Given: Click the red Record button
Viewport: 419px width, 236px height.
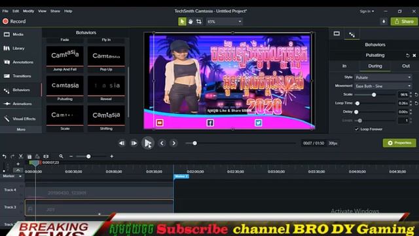Looking at the screenshot, I should 14,22.
